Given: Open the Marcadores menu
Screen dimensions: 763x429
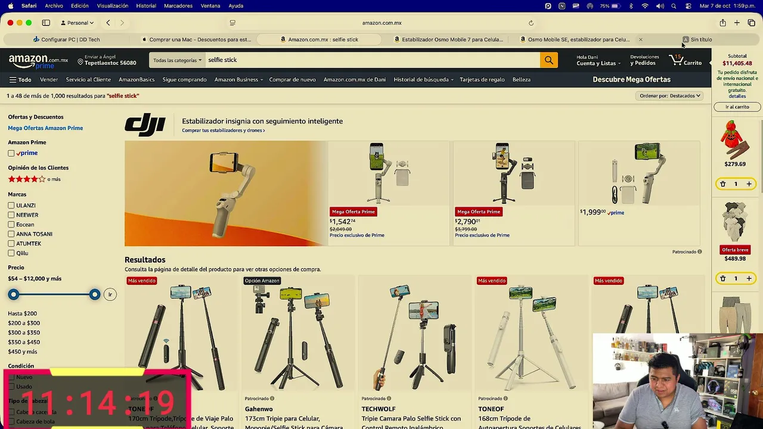Looking at the screenshot, I should click(x=178, y=6).
